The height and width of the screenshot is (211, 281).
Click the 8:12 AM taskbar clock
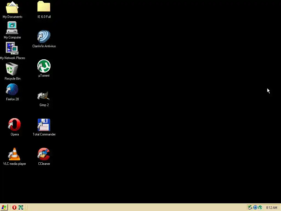pyautogui.click(x=271, y=208)
